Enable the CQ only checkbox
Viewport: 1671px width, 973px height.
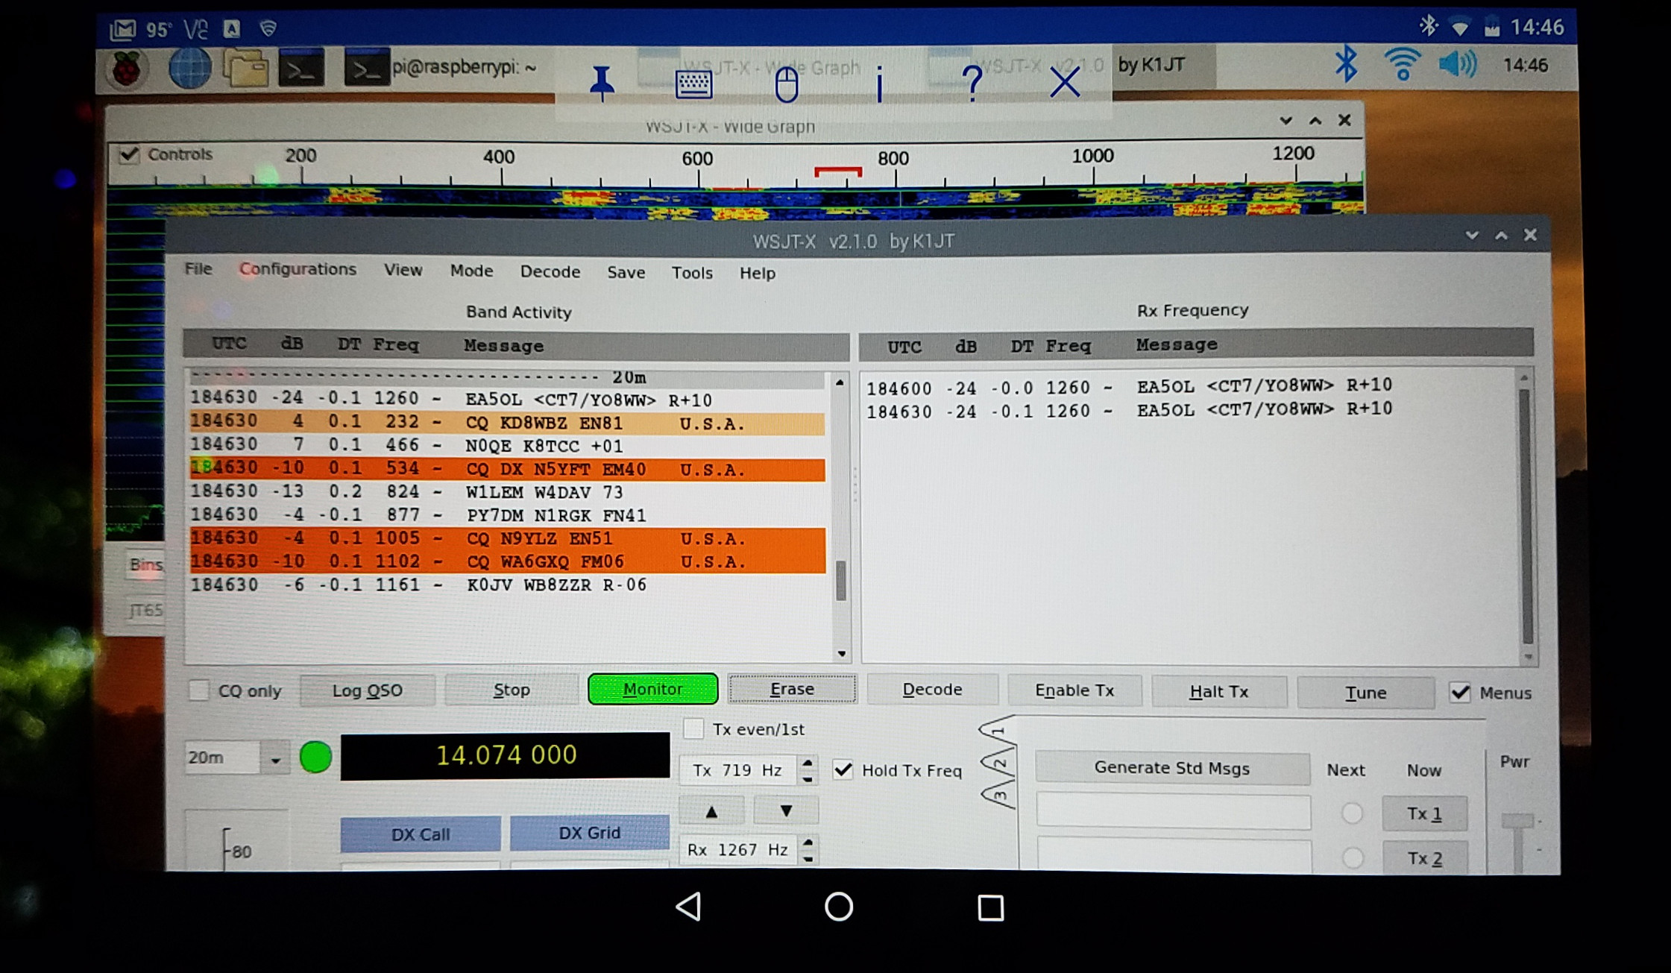click(199, 690)
